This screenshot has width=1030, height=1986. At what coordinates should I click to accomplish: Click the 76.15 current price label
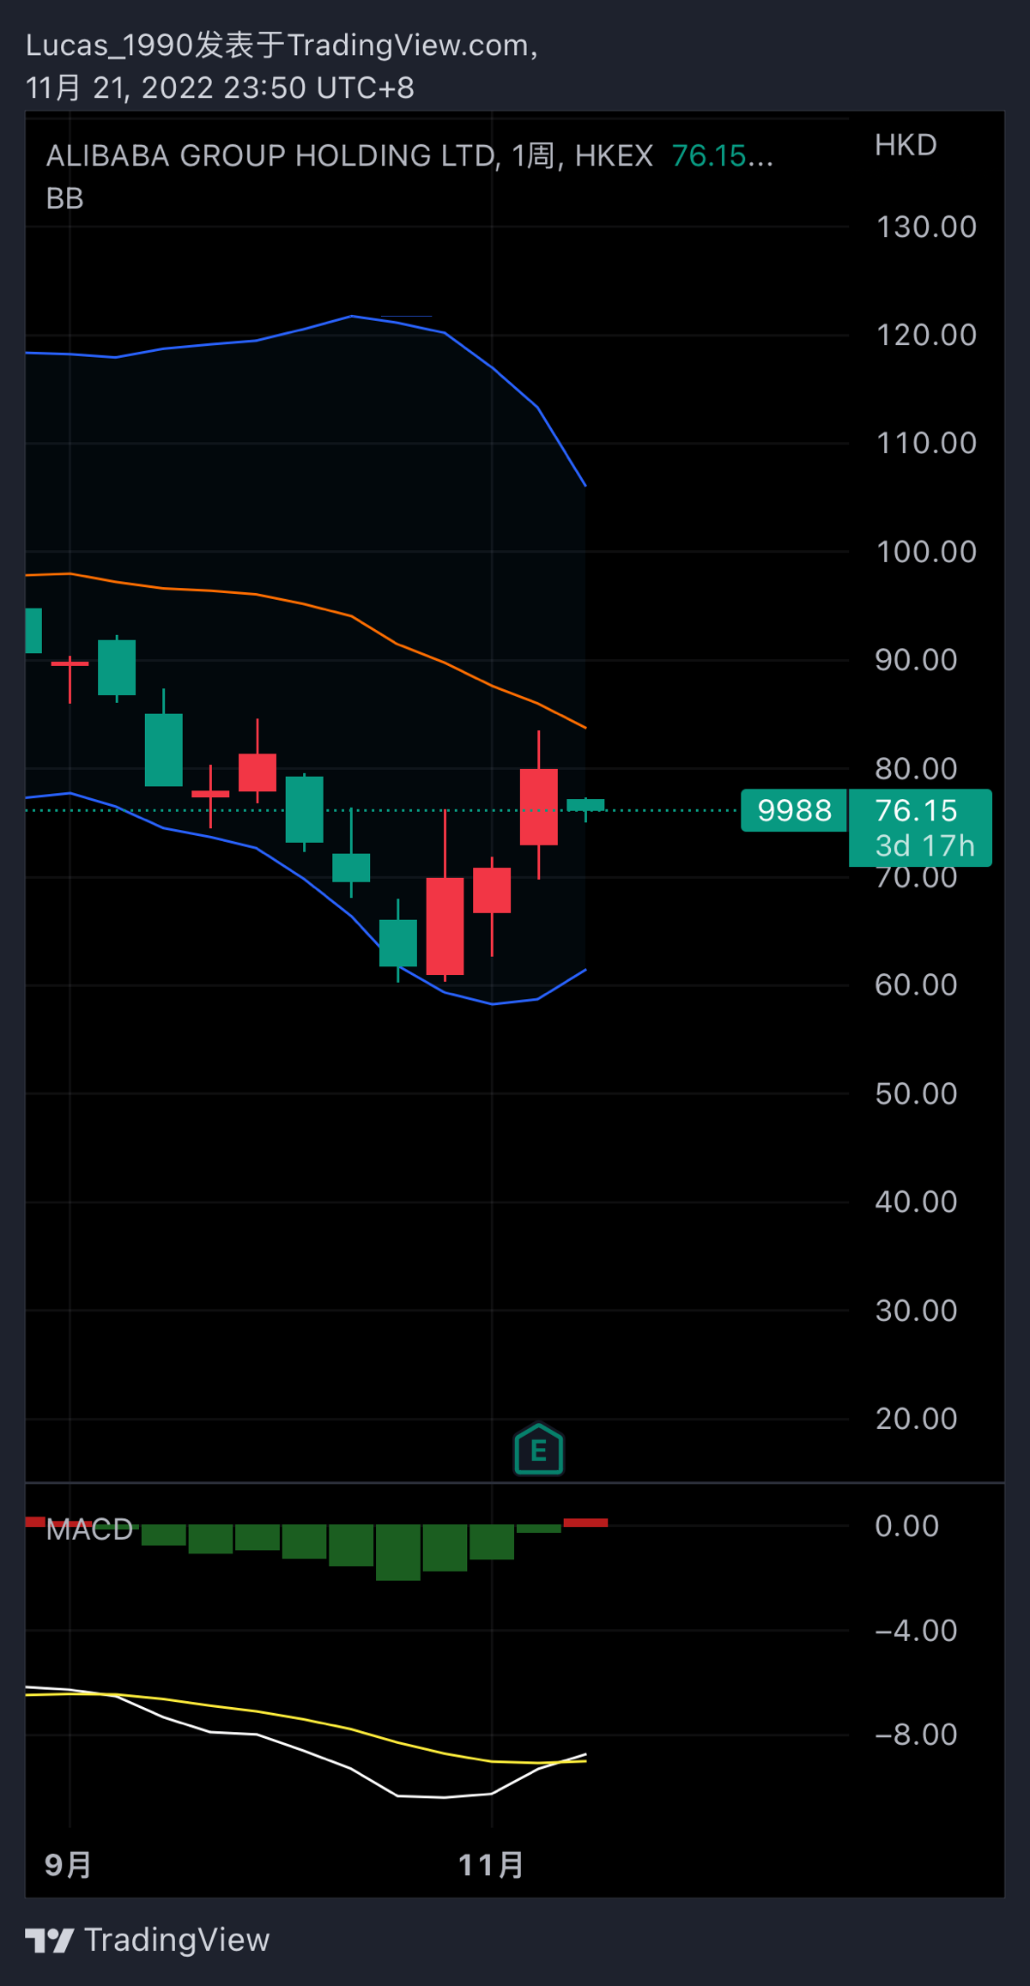[917, 810]
